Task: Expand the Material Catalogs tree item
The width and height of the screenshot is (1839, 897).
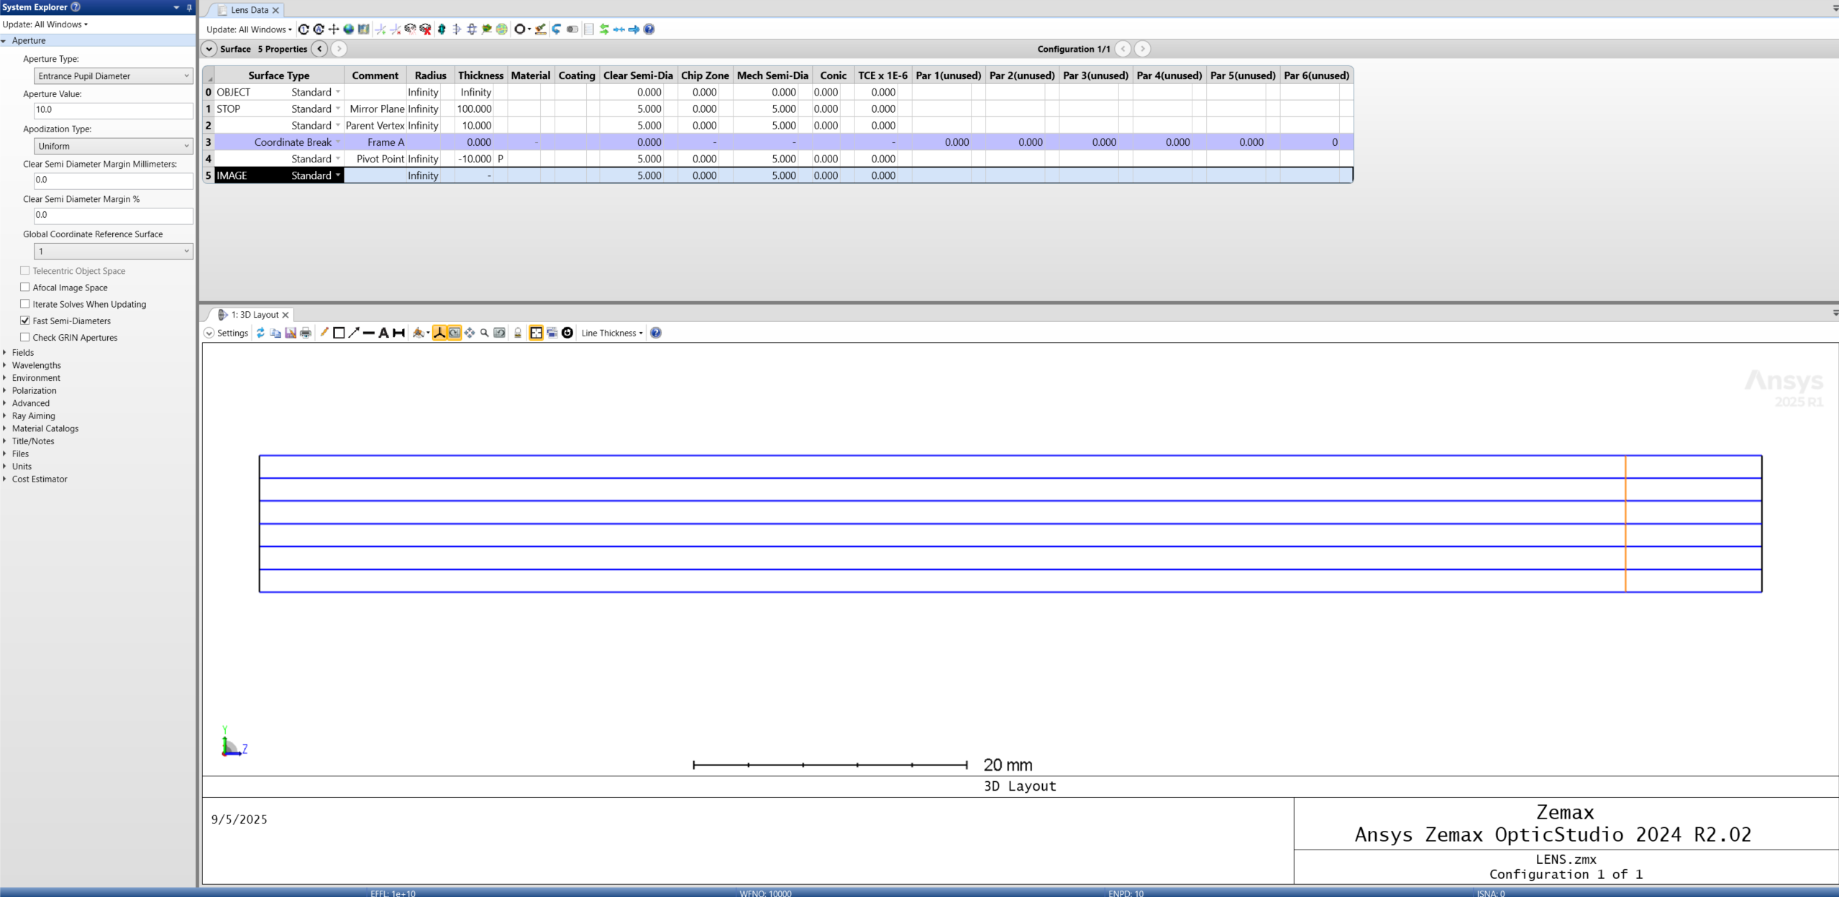Action: click(5, 428)
